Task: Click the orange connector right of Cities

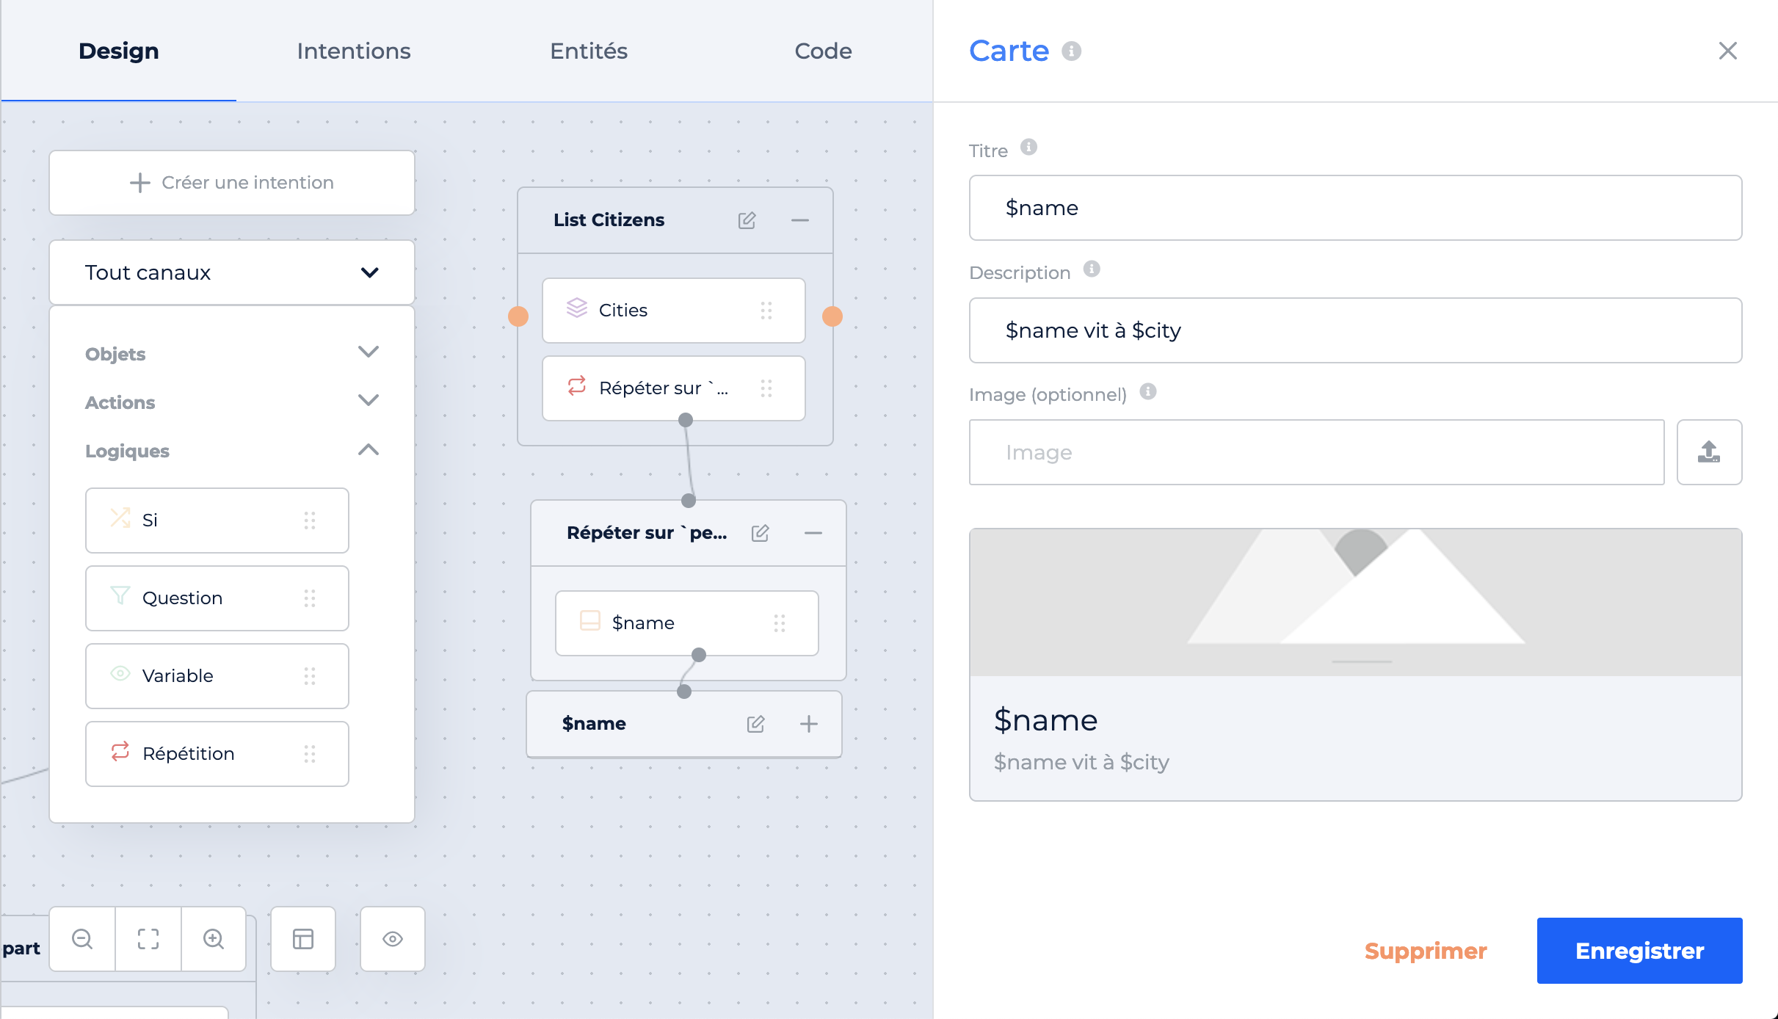Action: pyautogui.click(x=832, y=316)
